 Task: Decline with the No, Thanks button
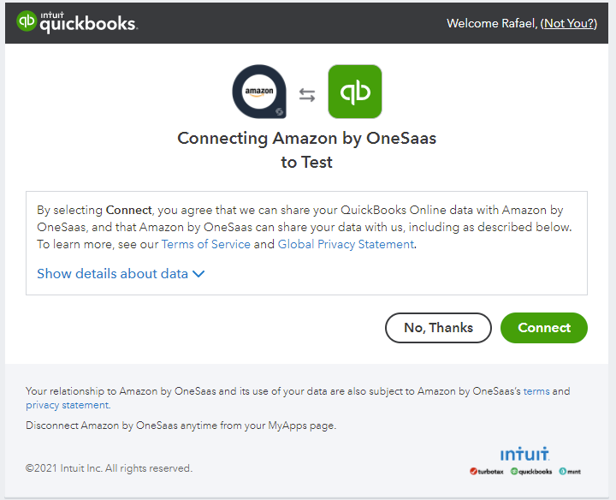tap(438, 328)
